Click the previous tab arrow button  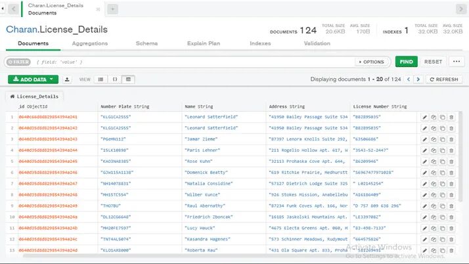(13, 9)
